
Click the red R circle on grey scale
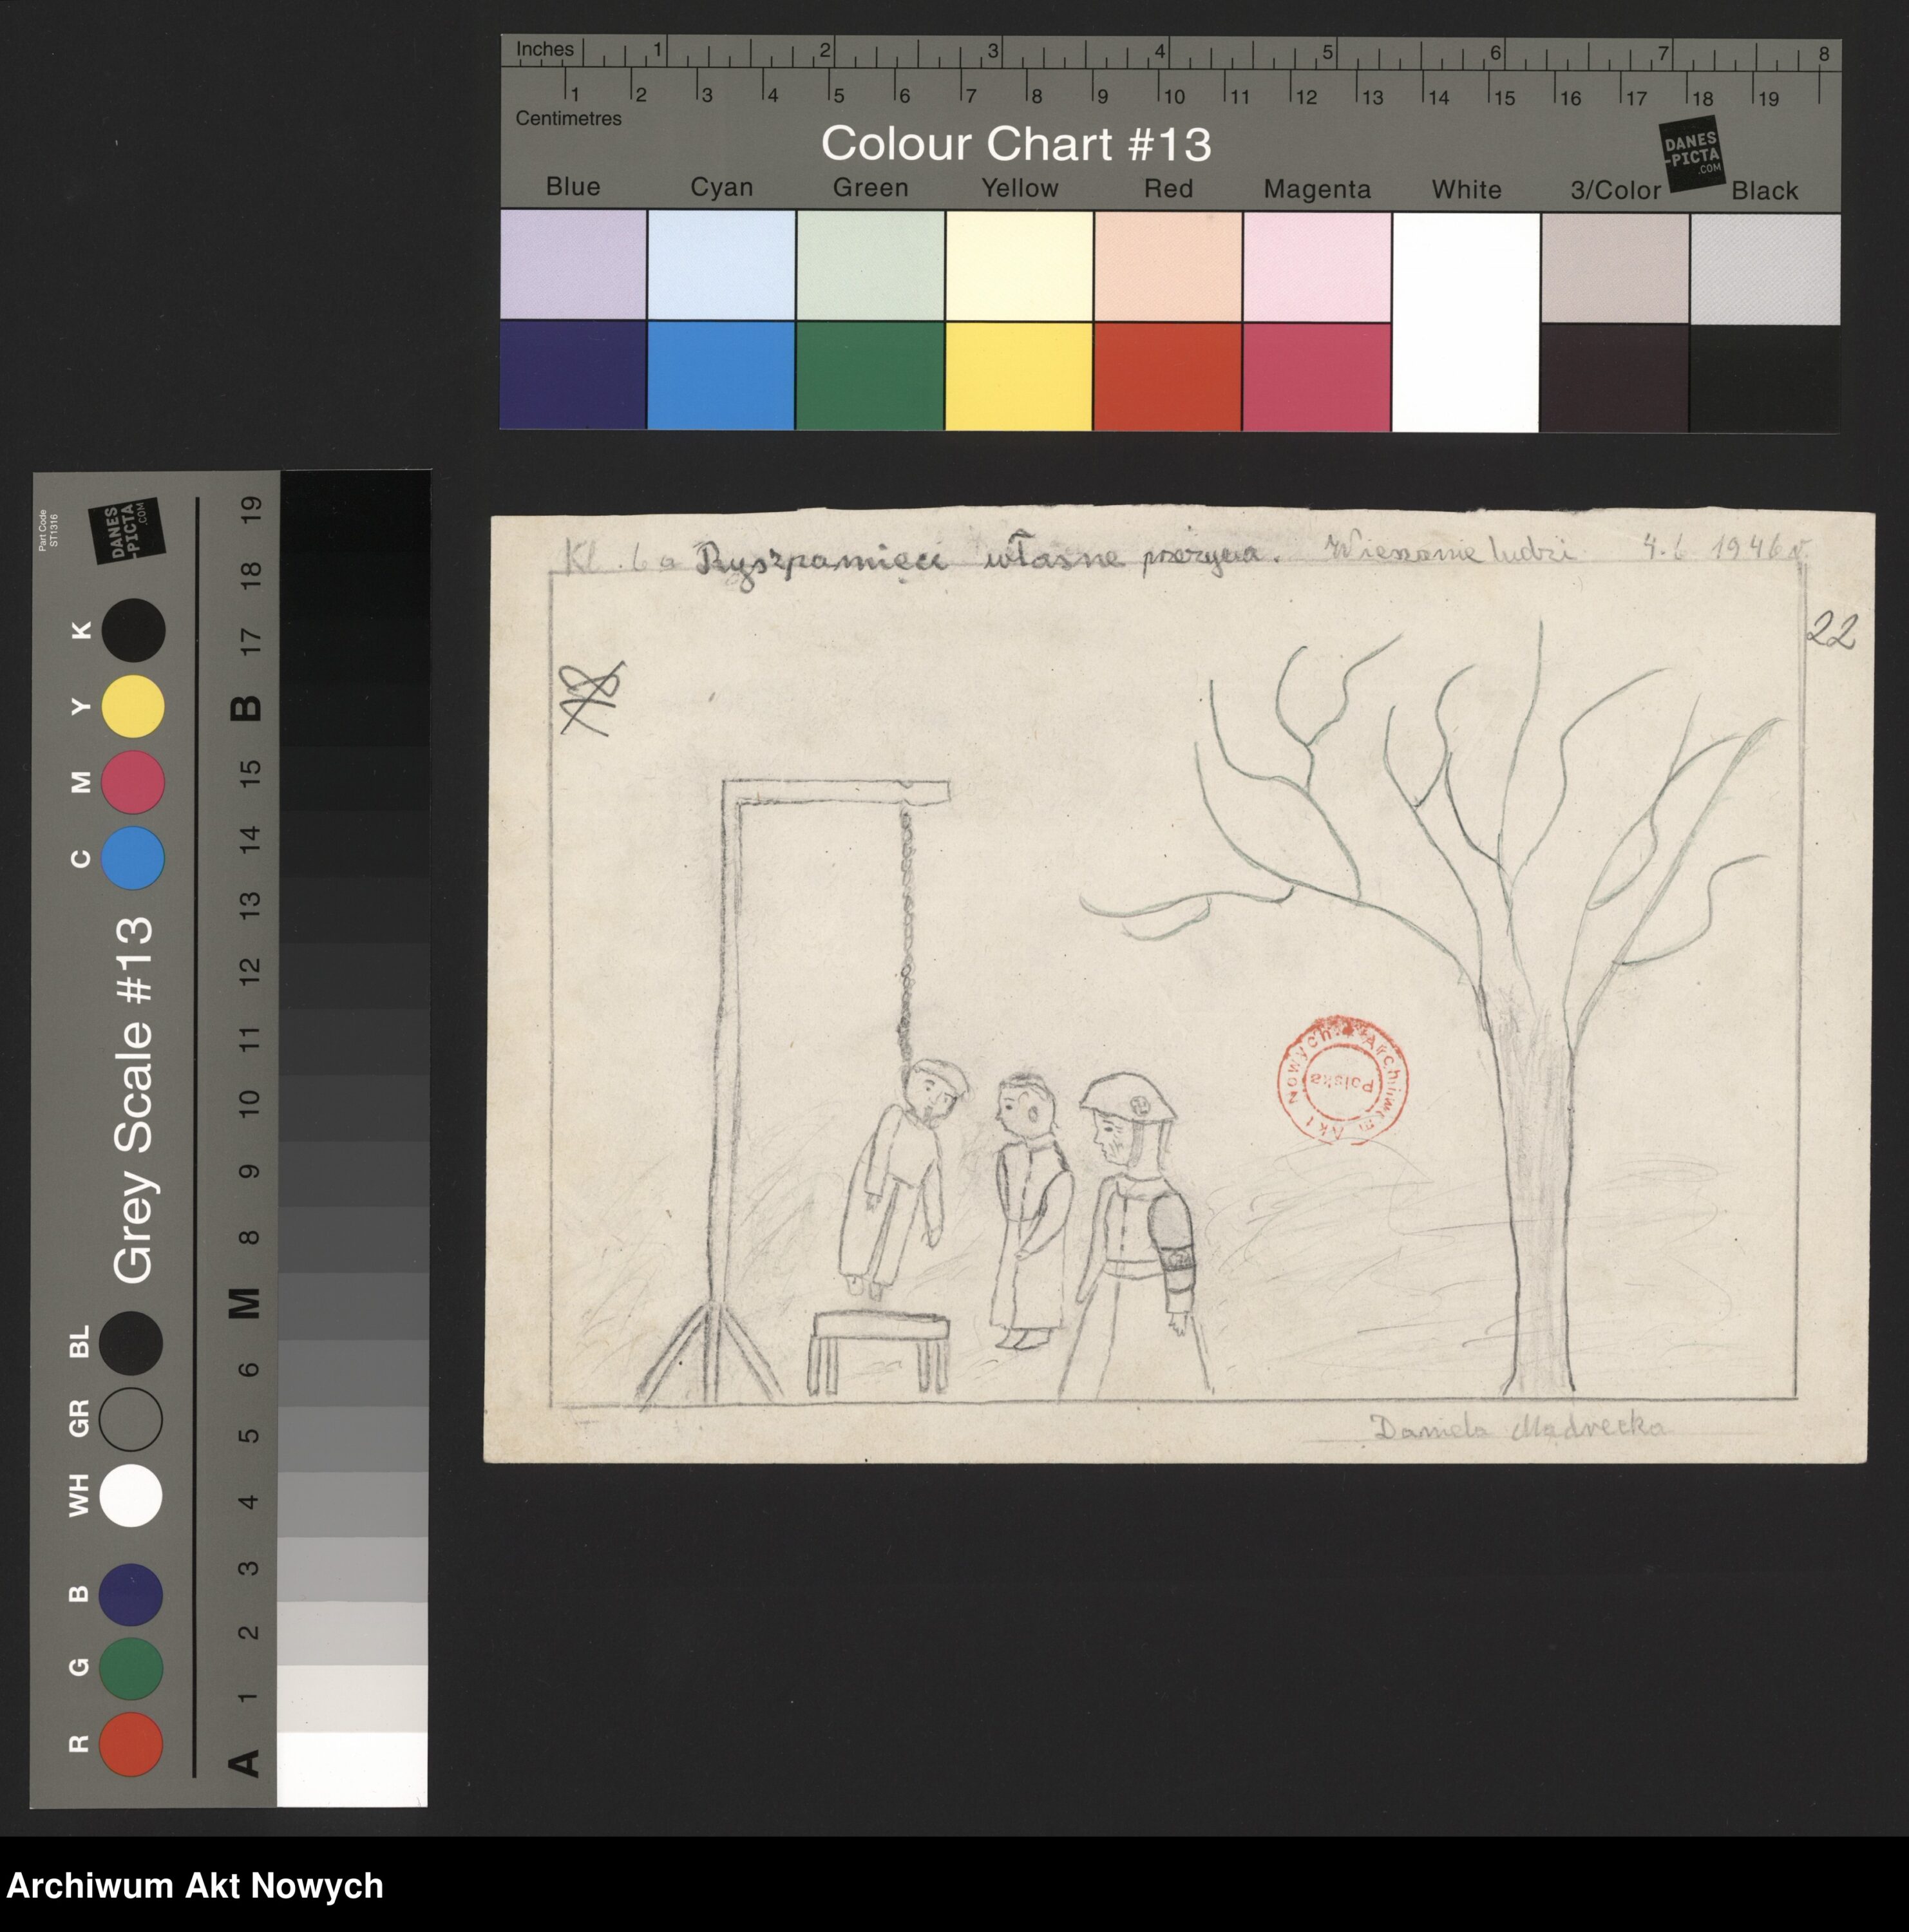tap(131, 1744)
